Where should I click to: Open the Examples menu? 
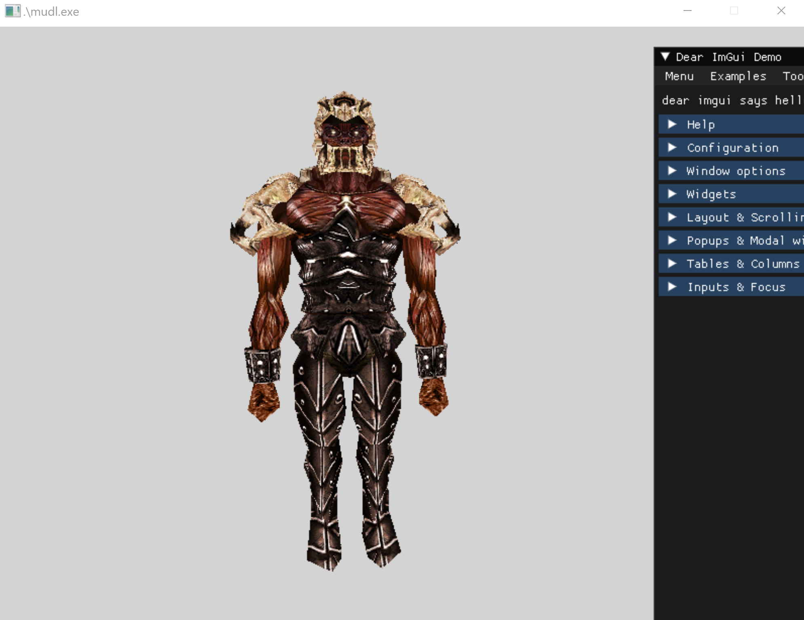pyautogui.click(x=738, y=76)
